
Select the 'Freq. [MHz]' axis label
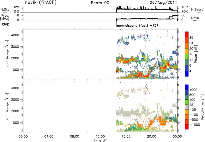point(5,17)
